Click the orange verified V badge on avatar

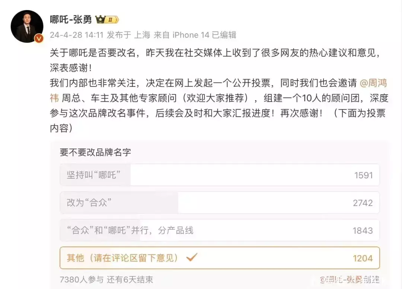click(38, 38)
